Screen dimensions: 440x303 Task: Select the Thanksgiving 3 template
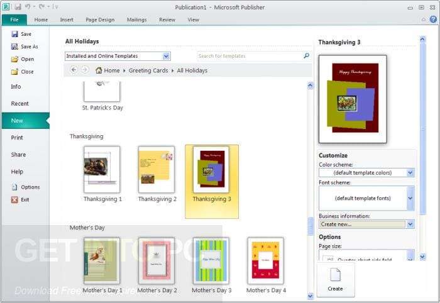pos(212,182)
